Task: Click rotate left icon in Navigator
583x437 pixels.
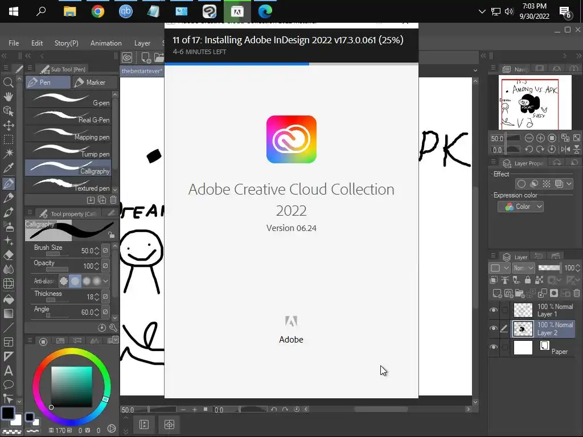Action: (529, 150)
